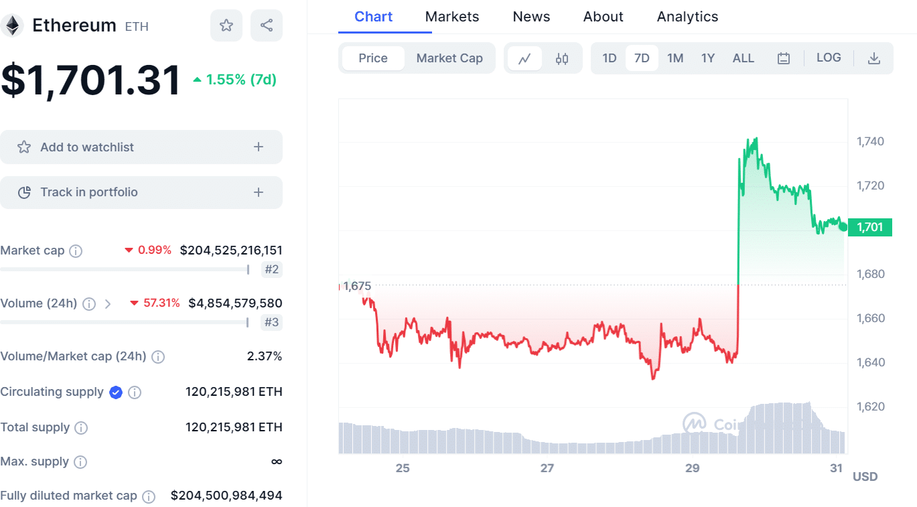Click the USD currency label

pos(865,477)
